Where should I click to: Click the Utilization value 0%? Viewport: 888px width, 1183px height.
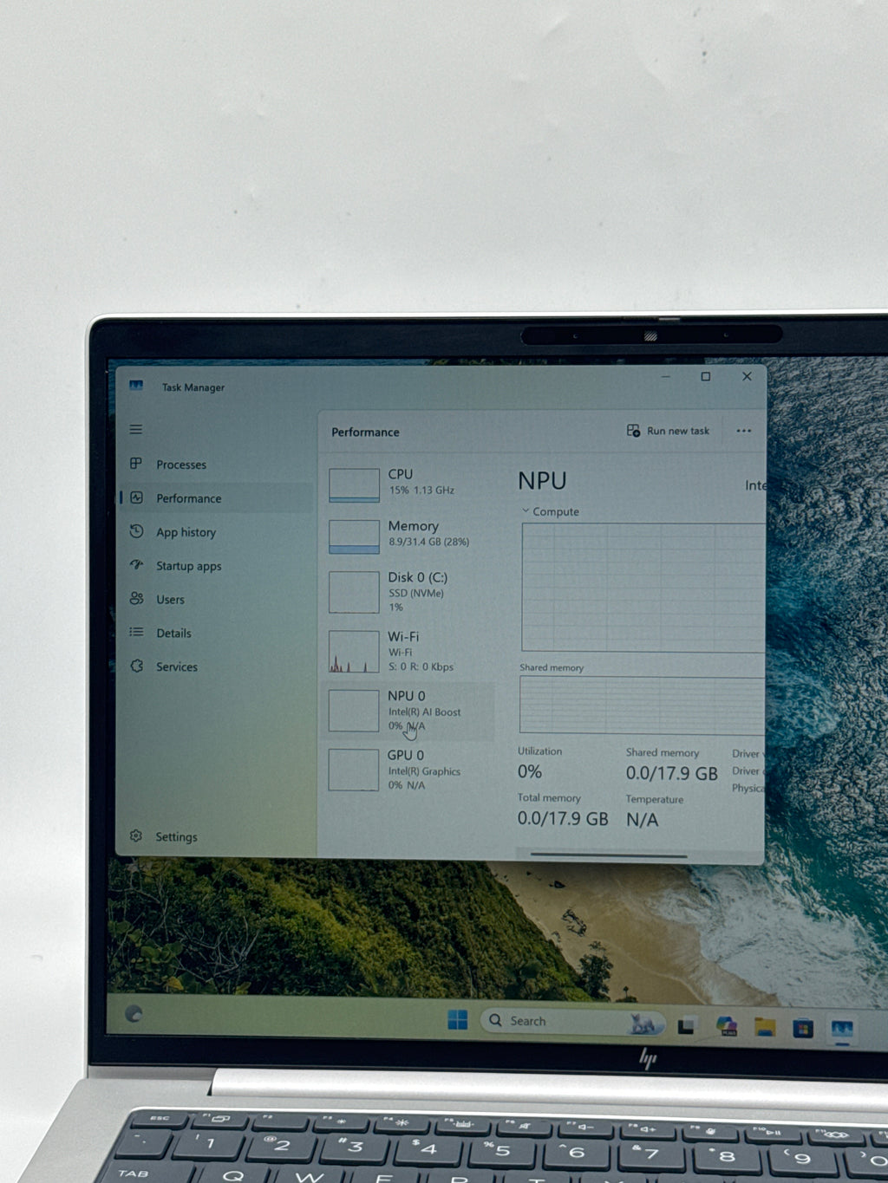[x=530, y=772]
